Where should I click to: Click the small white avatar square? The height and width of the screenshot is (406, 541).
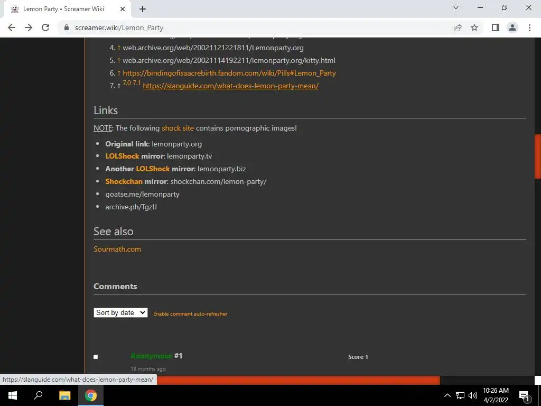coord(96,357)
